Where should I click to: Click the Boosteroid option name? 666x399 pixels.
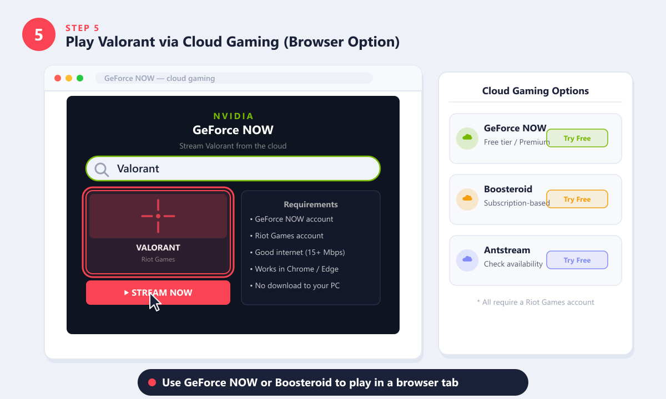[x=508, y=189]
